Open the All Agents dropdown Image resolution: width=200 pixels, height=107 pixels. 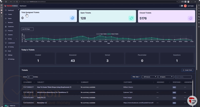(x=166, y=77)
